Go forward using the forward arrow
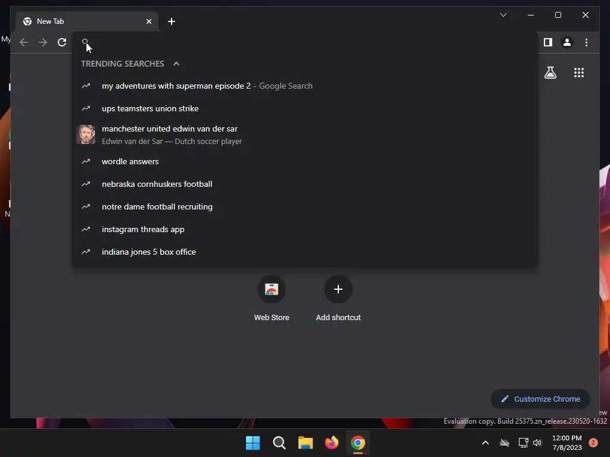 pyautogui.click(x=43, y=42)
